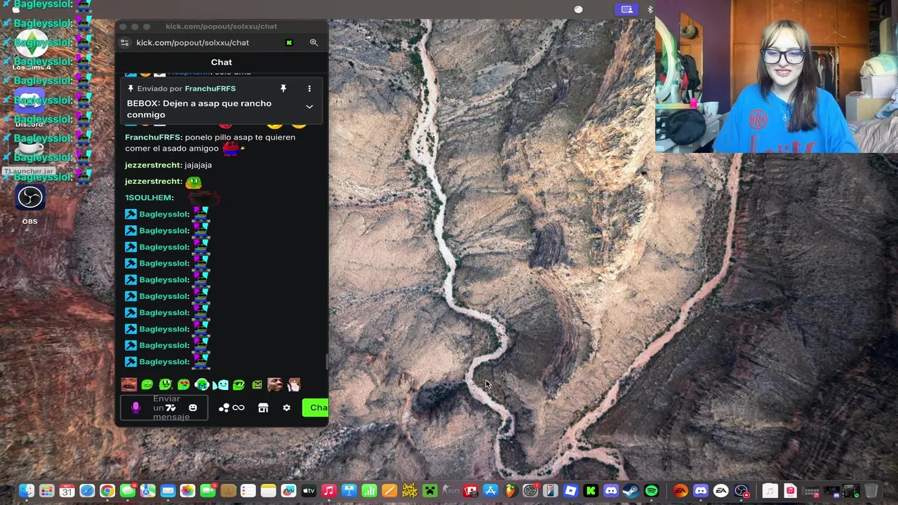Open Trash from the dock

coord(871,491)
